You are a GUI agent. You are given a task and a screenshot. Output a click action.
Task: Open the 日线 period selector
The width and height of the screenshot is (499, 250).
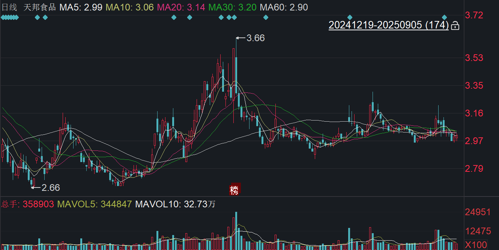[x=10, y=7]
